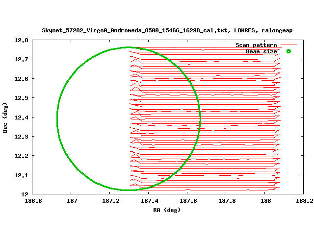The image size is (314, 235).
Task: Click the 'Beam size' legend label
Action: point(262,51)
